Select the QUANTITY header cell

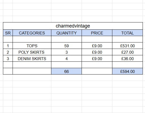click(67, 33)
